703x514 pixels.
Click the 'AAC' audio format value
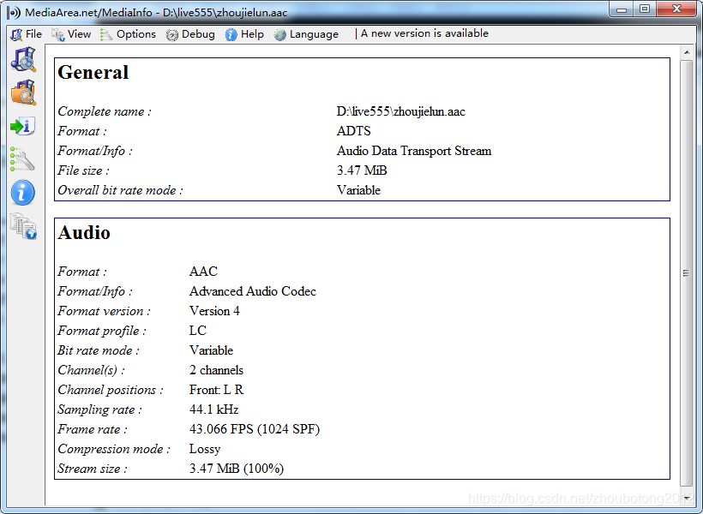pyautogui.click(x=203, y=272)
